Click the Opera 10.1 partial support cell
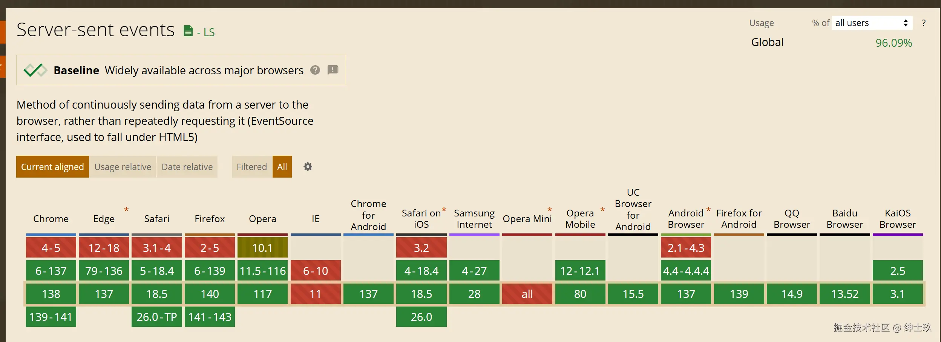The image size is (941, 342). pyautogui.click(x=262, y=248)
